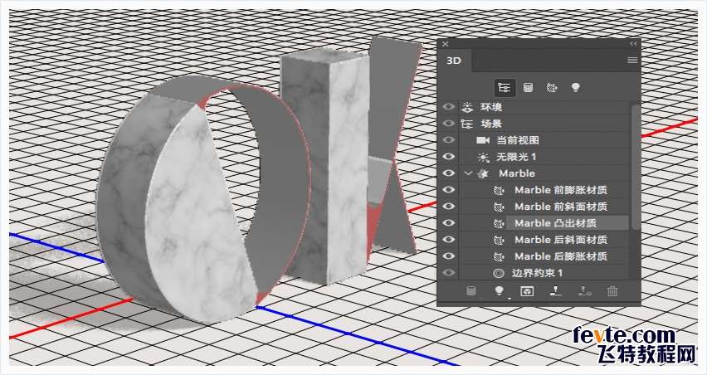Click the render button in 3D panel

pyautogui.click(x=527, y=291)
